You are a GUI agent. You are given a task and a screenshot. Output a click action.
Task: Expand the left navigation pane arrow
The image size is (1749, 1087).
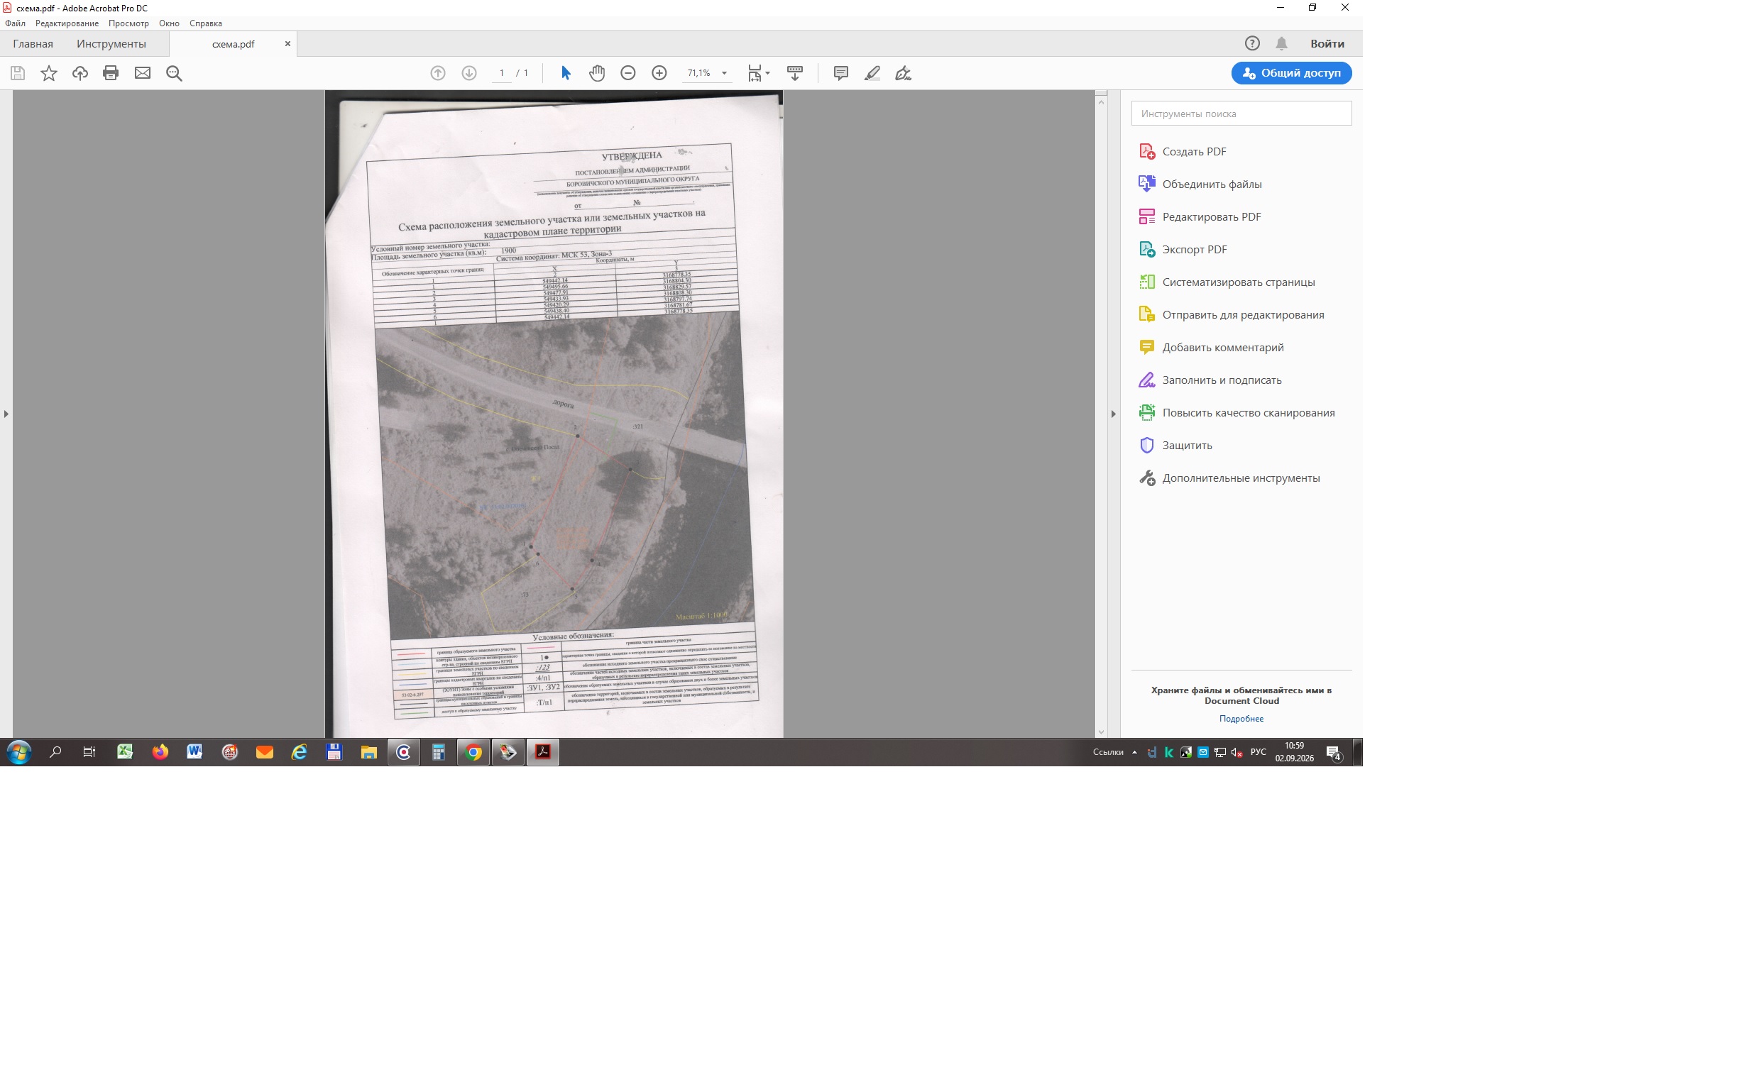[x=6, y=414]
